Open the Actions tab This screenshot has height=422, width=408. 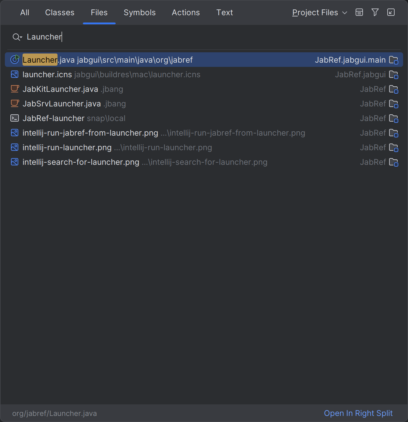click(186, 12)
